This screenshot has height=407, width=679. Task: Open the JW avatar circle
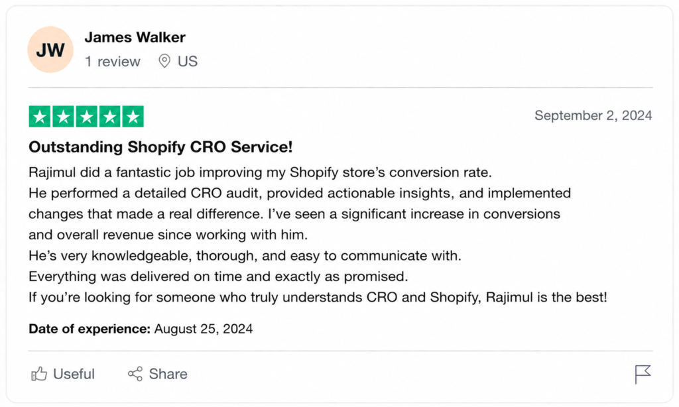pyautogui.click(x=50, y=49)
